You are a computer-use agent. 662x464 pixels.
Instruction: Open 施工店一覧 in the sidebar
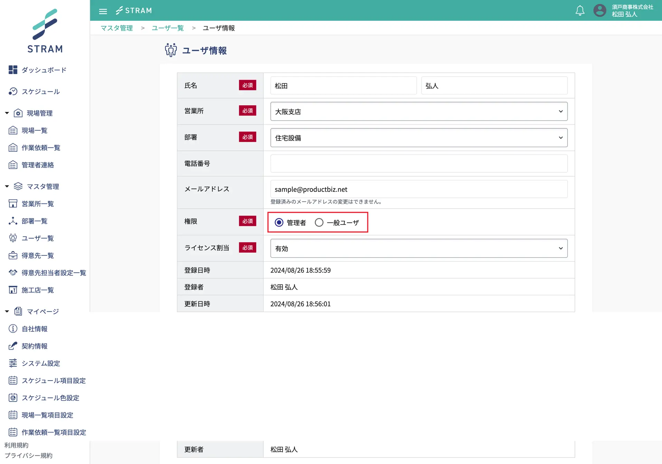(38, 290)
